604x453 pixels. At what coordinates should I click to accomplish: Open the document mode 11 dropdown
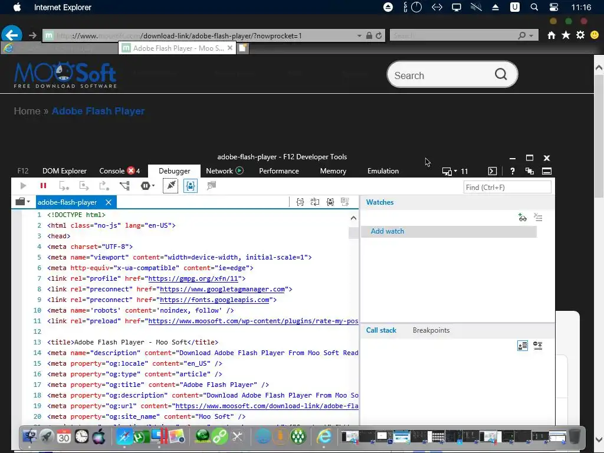click(x=455, y=172)
